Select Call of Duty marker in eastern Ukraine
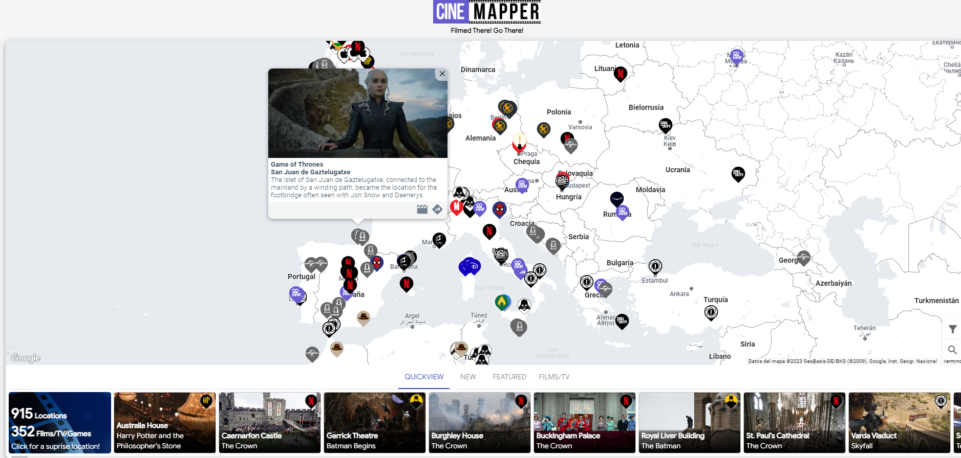This screenshot has height=458, width=961. point(738,174)
